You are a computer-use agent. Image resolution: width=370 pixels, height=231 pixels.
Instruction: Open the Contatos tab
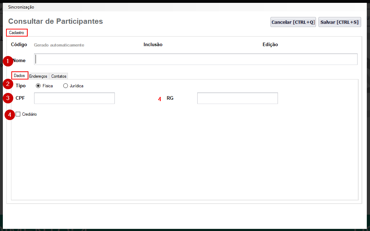(59, 76)
